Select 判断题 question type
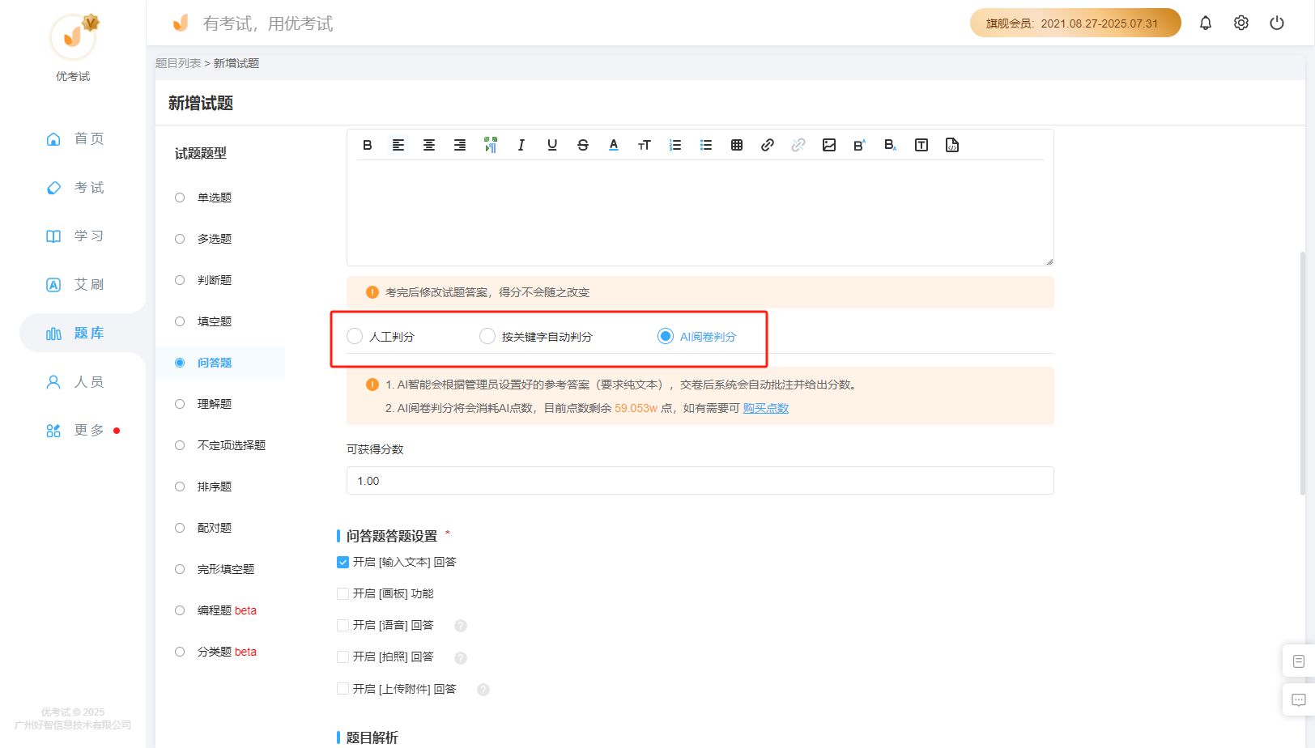The height and width of the screenshot is (748, 1315). click(204, 280)
